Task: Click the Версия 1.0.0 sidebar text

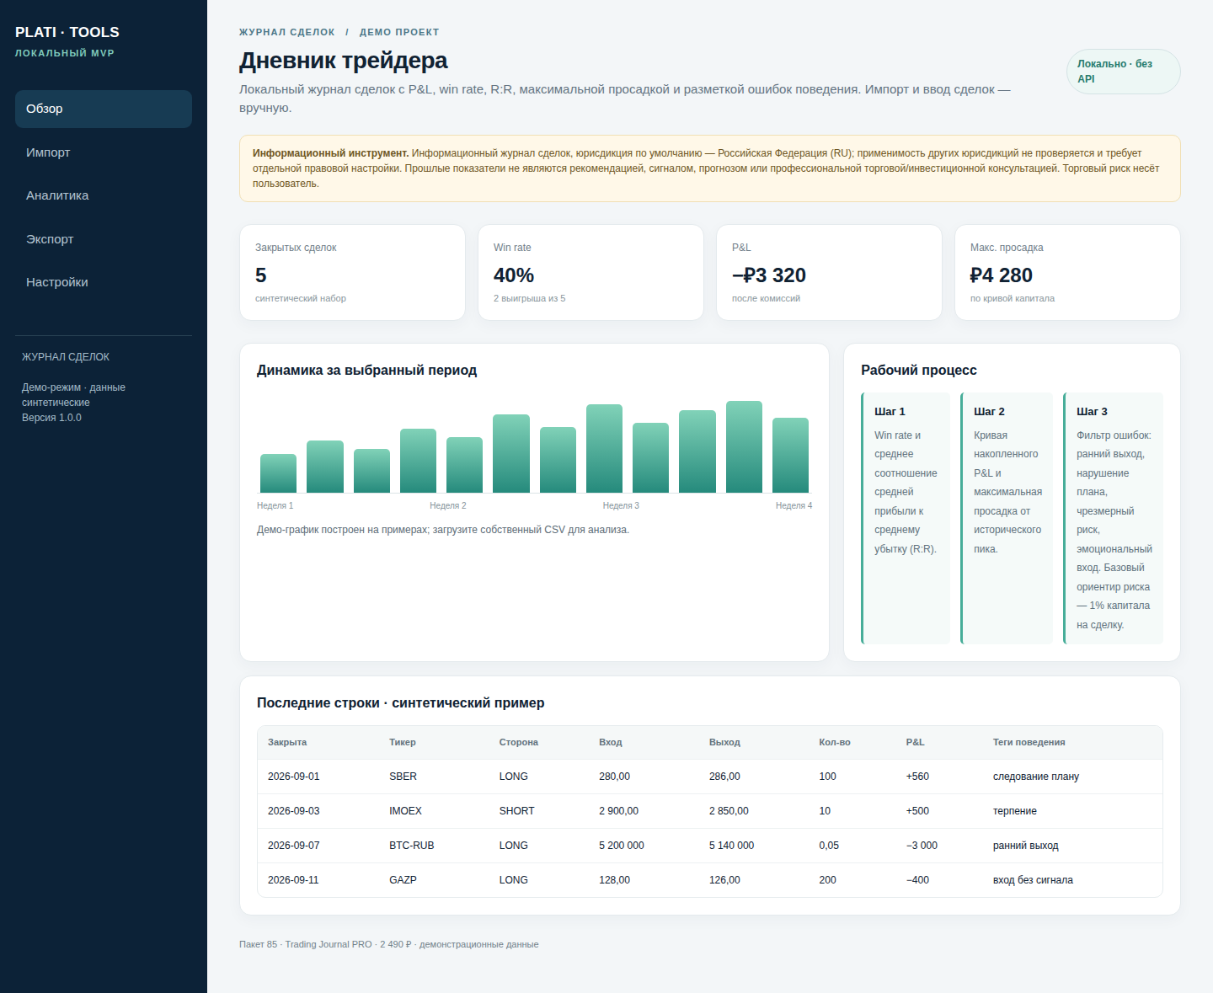Action: [52, 418]
